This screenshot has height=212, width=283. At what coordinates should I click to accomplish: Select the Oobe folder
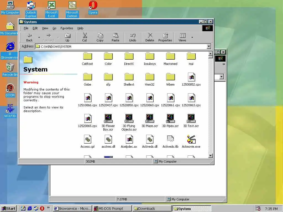[87, 79]
